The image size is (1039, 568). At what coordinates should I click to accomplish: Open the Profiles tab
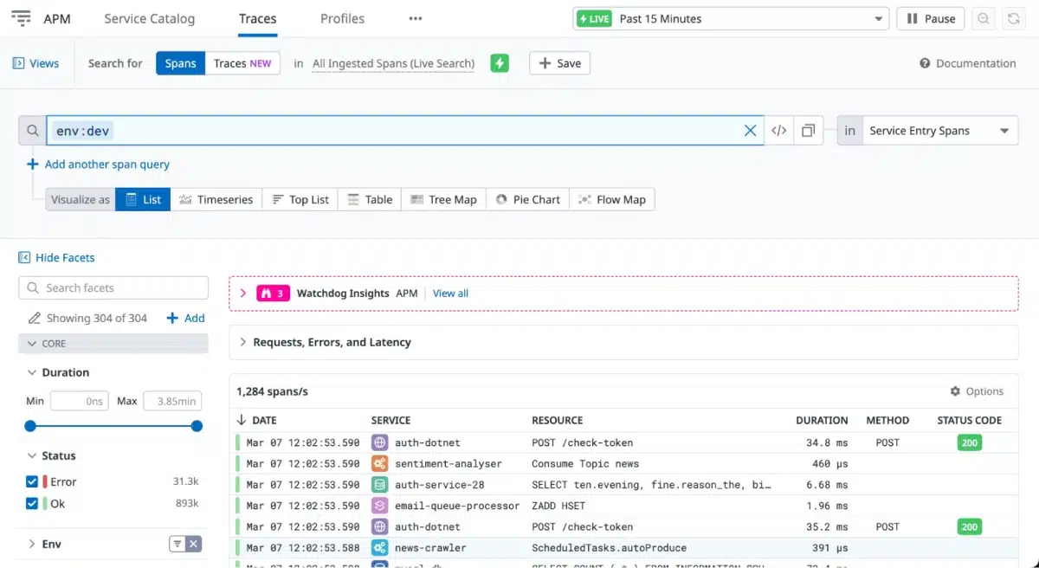point(342,18)
